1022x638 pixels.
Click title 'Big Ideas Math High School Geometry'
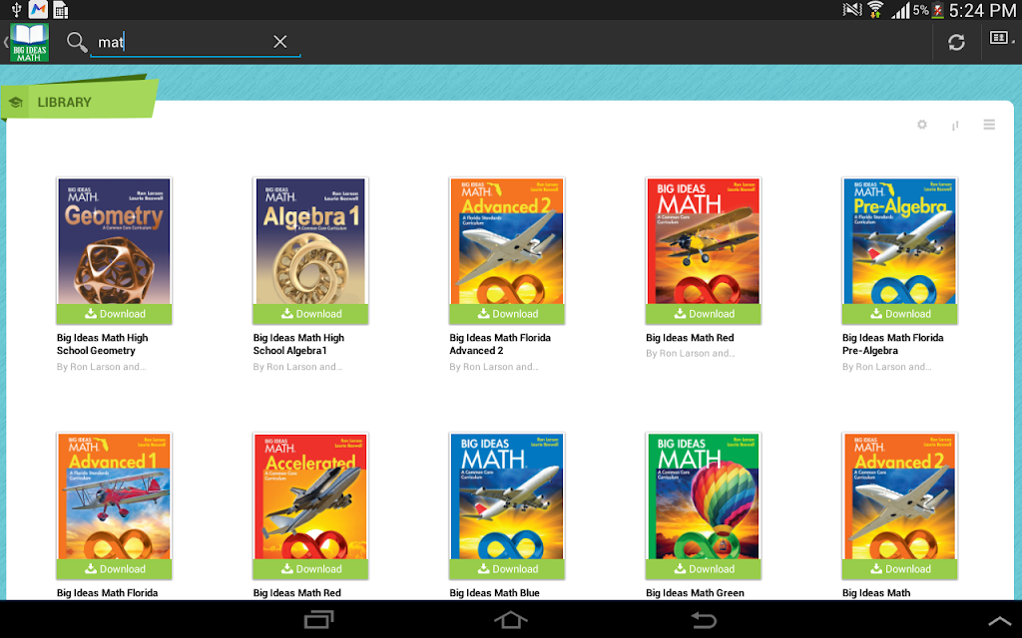click(103, 344)
